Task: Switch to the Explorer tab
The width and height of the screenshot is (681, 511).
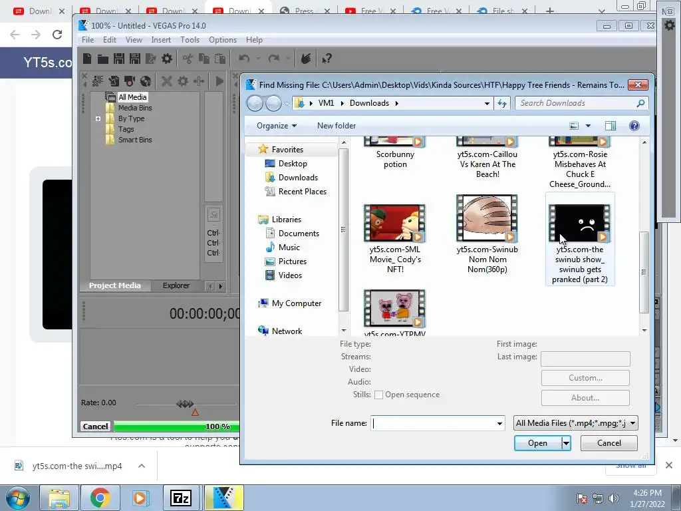Action: 176,285
